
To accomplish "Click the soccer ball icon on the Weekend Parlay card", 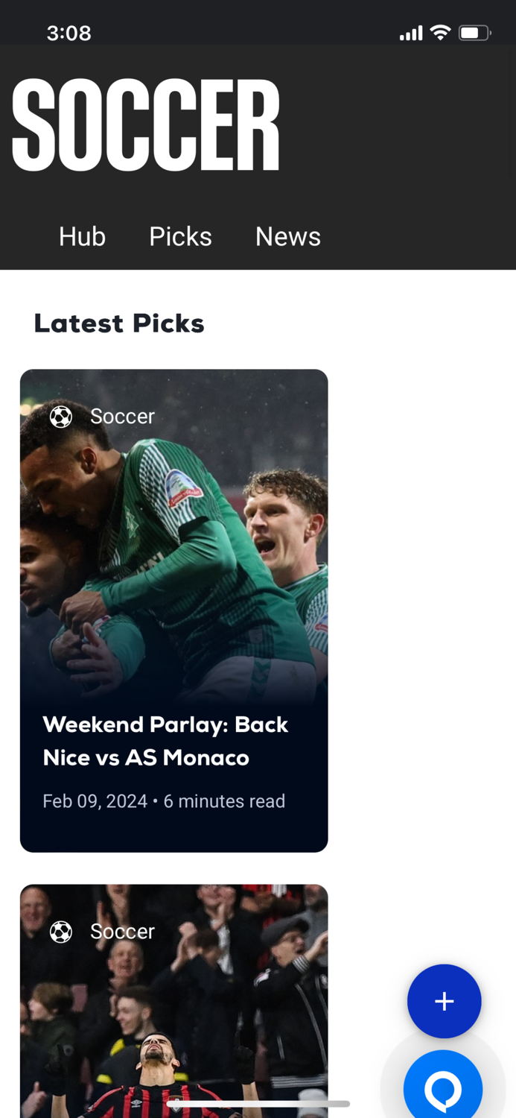I will point(60,417).
